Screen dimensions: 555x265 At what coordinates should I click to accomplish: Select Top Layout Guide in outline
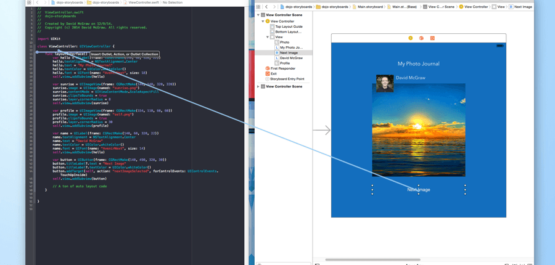pyautogui.click(x=289, y=26)
